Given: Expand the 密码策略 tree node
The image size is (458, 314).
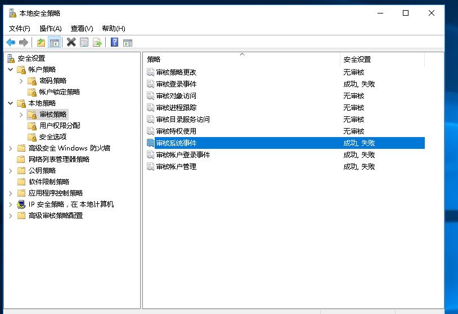Looking at the screenshot, I should click(x=21, y=81).
